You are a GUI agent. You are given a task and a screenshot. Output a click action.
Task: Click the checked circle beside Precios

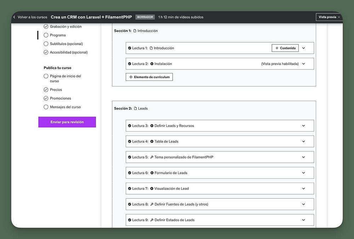click(46, 90)
